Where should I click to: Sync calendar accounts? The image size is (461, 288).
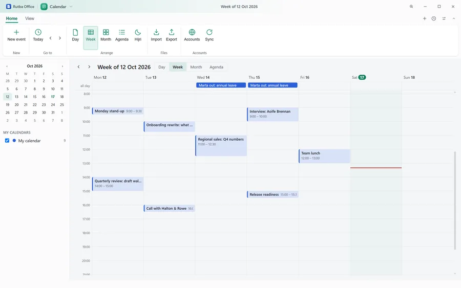pyautogui.click(x=209, y=35)
